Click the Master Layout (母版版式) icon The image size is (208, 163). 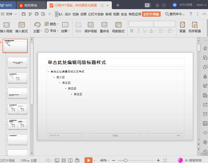coord(118,28)
